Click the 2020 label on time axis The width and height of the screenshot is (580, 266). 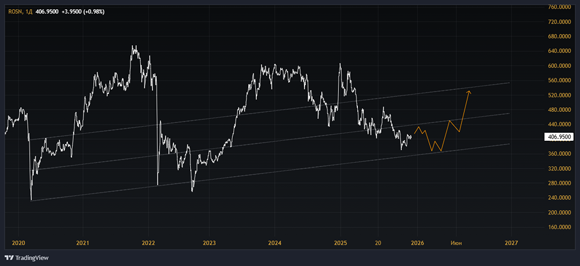[x=18, y=243]
